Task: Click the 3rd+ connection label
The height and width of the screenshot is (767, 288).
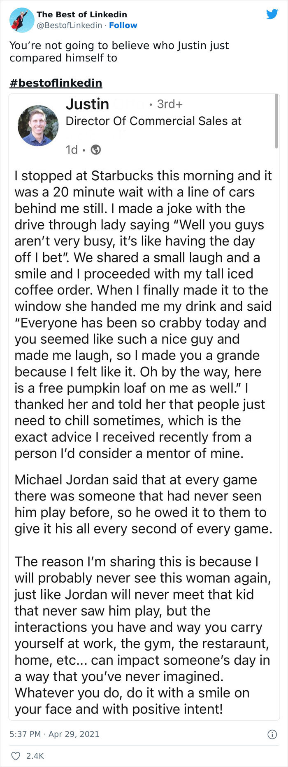Action: click(x=170, y=104)
